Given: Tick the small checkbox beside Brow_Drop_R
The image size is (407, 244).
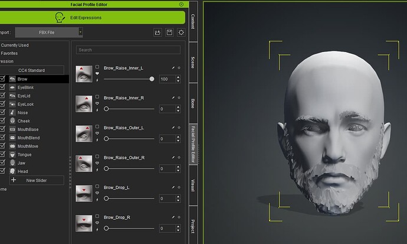Looking at the screenshot, I should click(97, 216).
